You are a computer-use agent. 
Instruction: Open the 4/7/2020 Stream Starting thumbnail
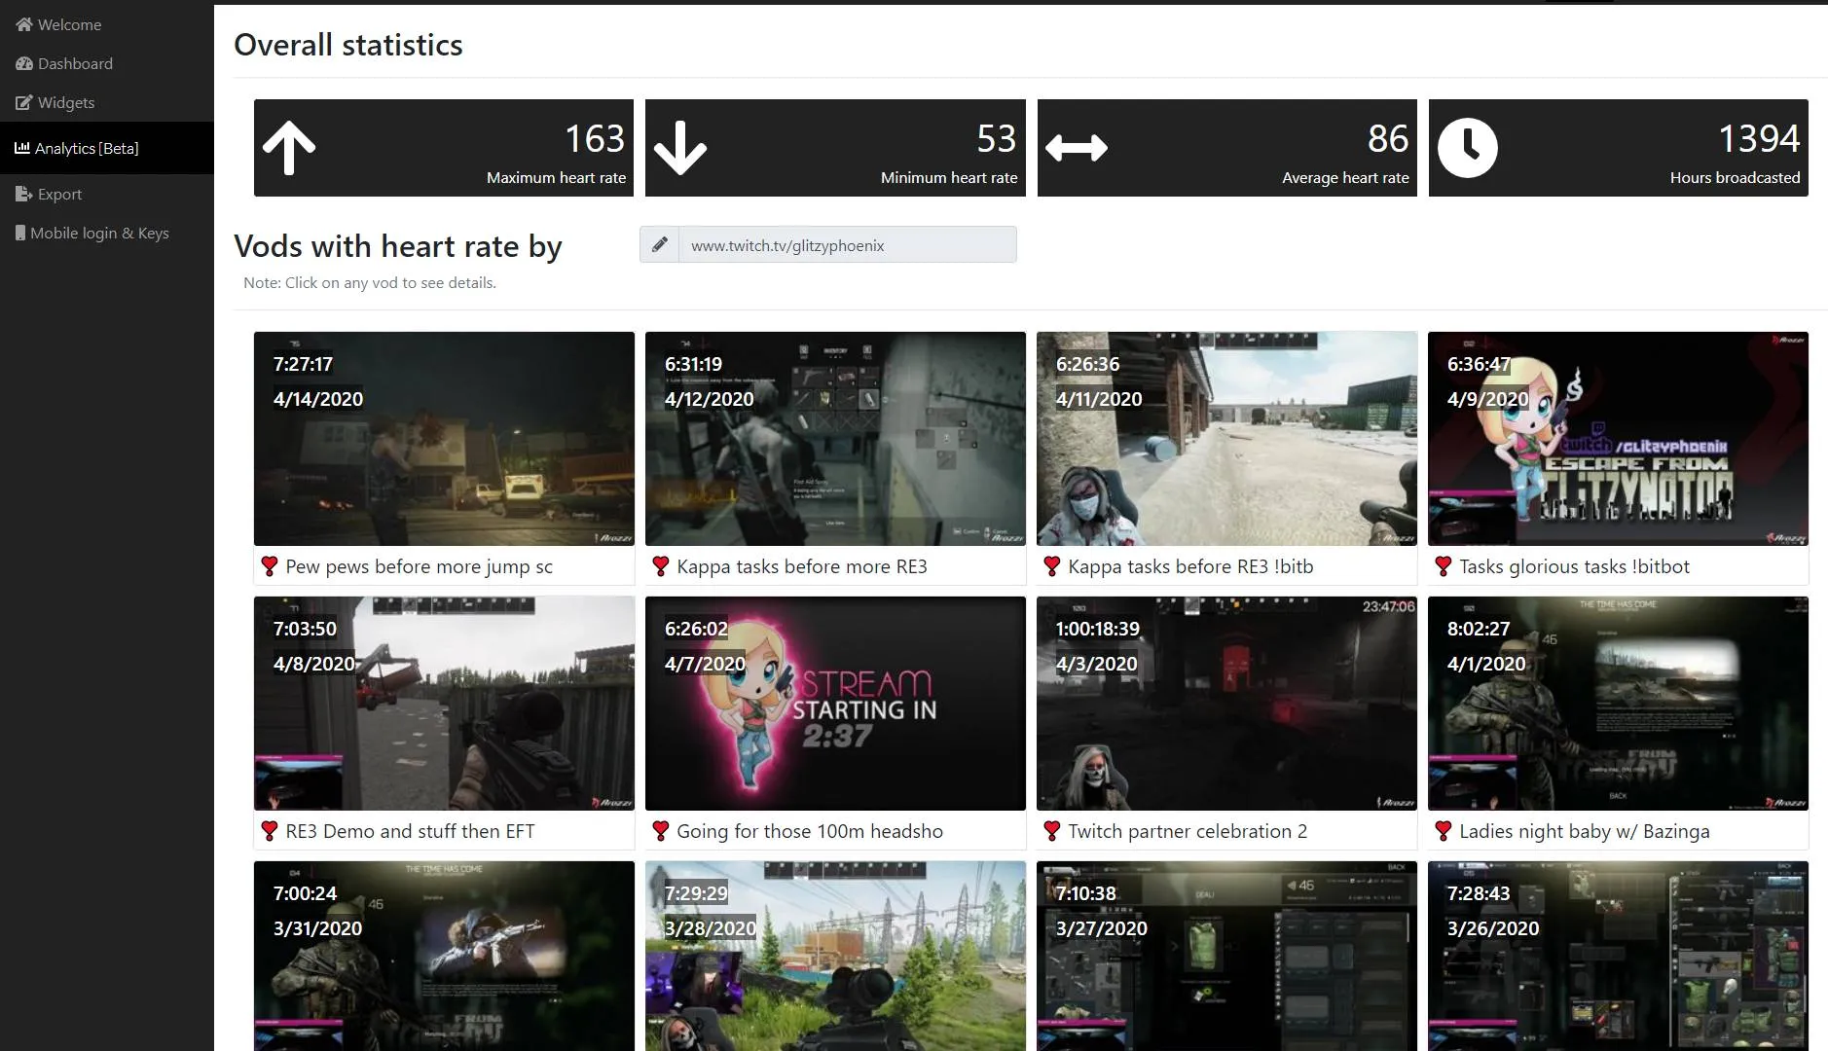pos(835,704)
